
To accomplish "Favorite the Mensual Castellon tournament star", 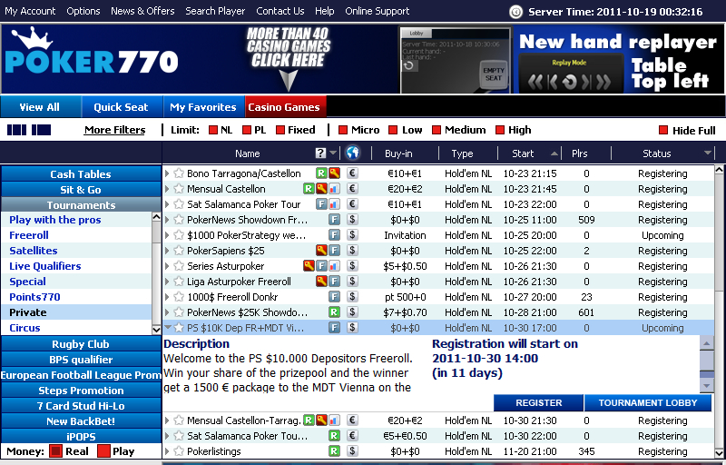I will pos(179,189).
